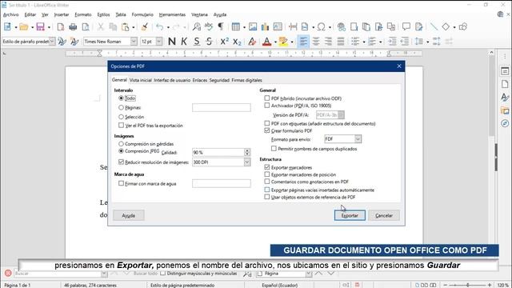512x288 pixels.
Task: Click the Ayuda button in dialog
Action: 128,215
